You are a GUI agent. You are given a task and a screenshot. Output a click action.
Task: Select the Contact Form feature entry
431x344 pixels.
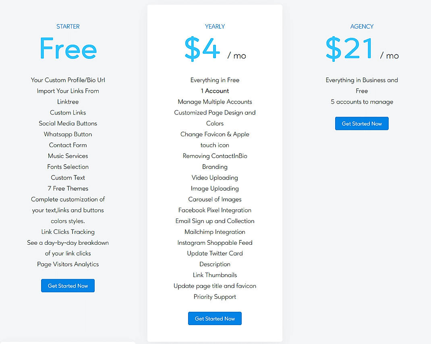68,145
